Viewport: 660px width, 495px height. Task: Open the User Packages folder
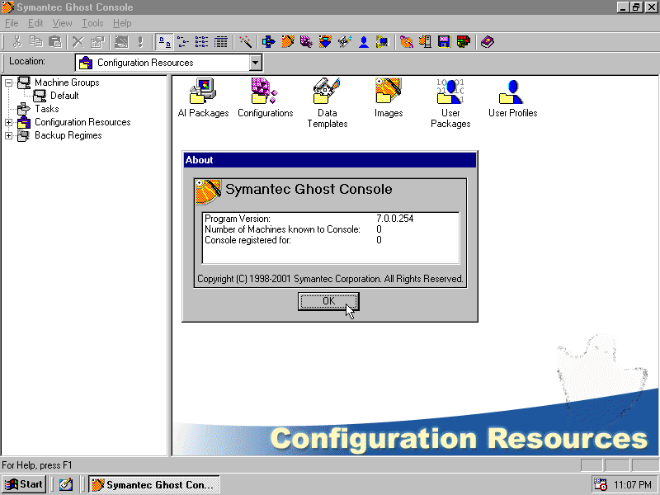(450, 102)
